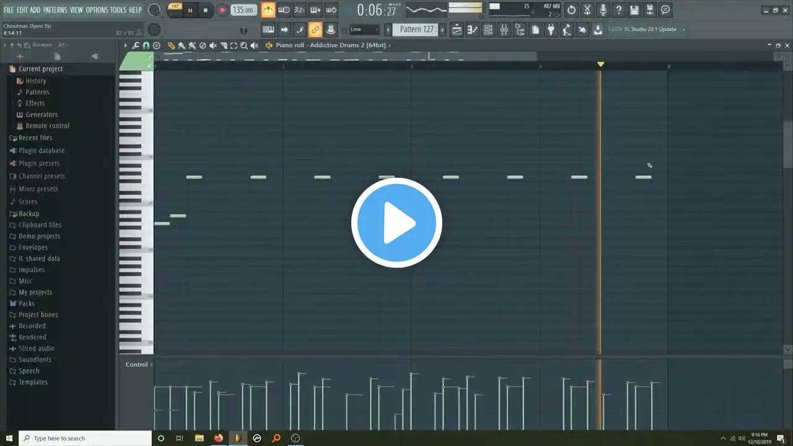The height and width of the screenshot is (446, 793).
Task: Select the piano roll zoom tool
Action: tap(244, 45)
